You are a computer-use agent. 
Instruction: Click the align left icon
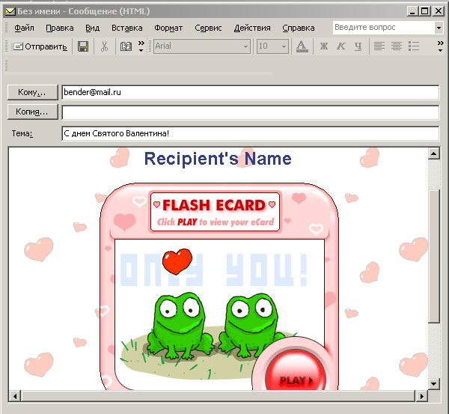click(x=379, y=46)
